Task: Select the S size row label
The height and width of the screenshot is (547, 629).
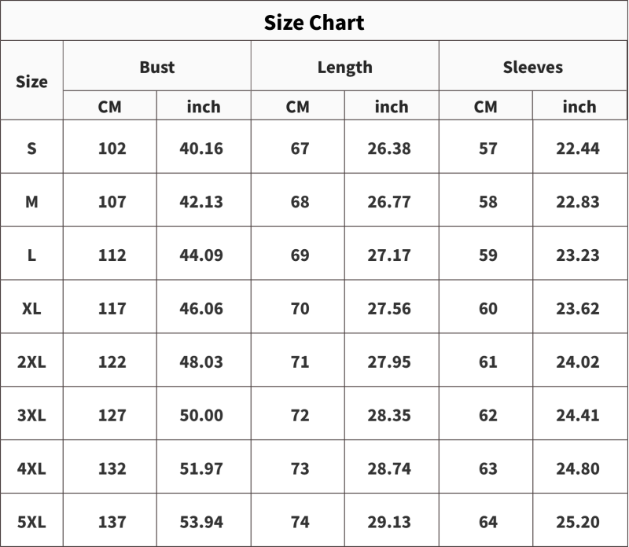Action: (x=31, y=149)
